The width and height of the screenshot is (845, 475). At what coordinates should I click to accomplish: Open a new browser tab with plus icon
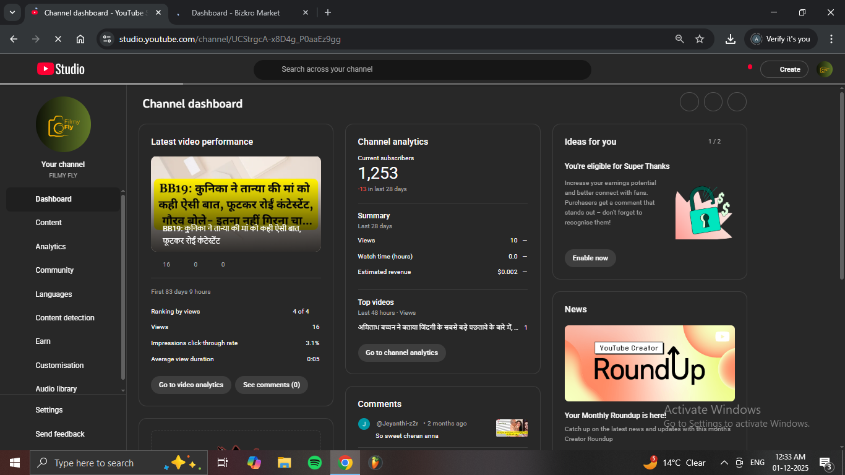coord(328,12)
